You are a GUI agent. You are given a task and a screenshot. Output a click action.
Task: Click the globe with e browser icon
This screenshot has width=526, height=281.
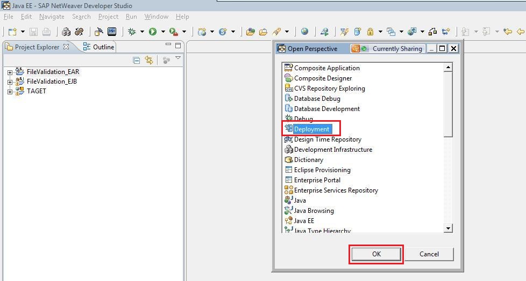(412, 32)
